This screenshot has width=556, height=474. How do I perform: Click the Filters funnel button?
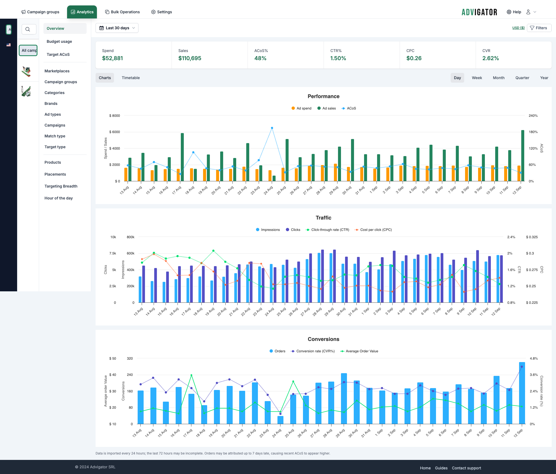(x=539, y=28)
